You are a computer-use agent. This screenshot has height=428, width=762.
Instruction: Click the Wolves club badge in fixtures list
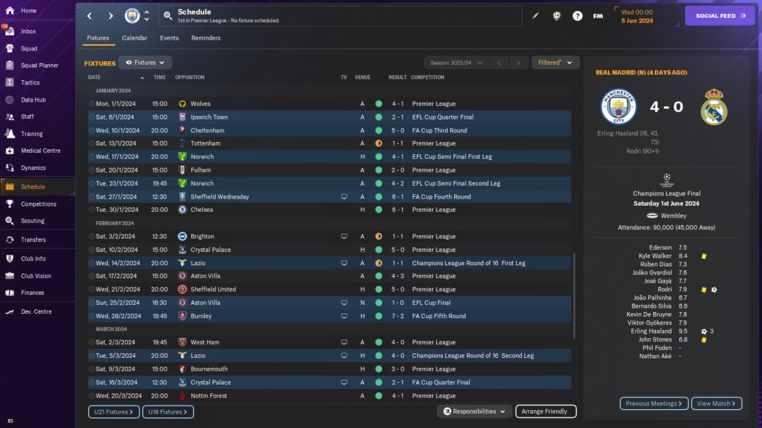tap(182, 104)
